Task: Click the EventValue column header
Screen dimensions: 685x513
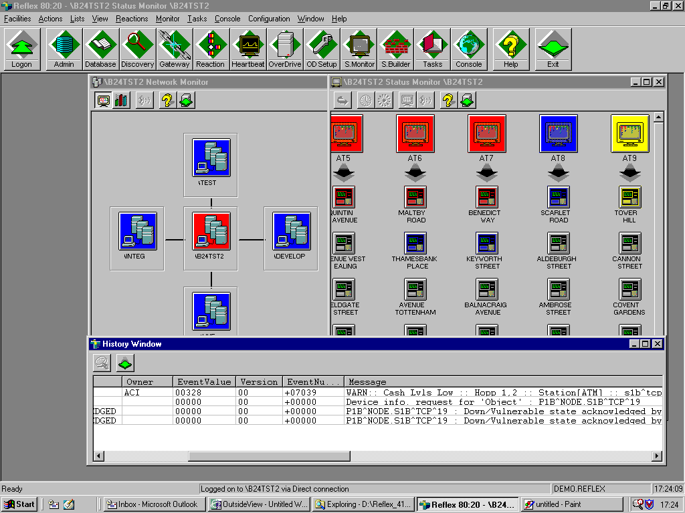Action: coord(203,382)
